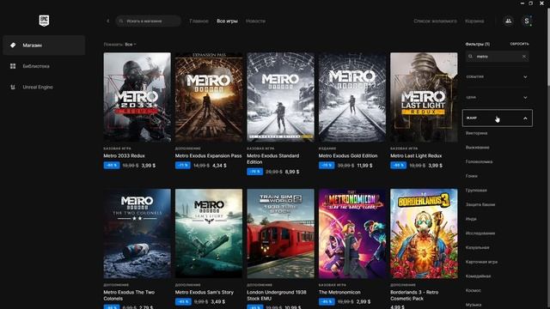
Task: Click the store tag icon beside Магазин
Action: click(13, 45)
